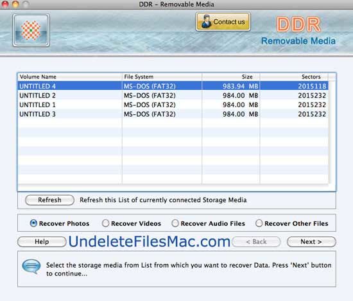Sort by File System column header
353x301 pixels.
click(x=162, y=77)
